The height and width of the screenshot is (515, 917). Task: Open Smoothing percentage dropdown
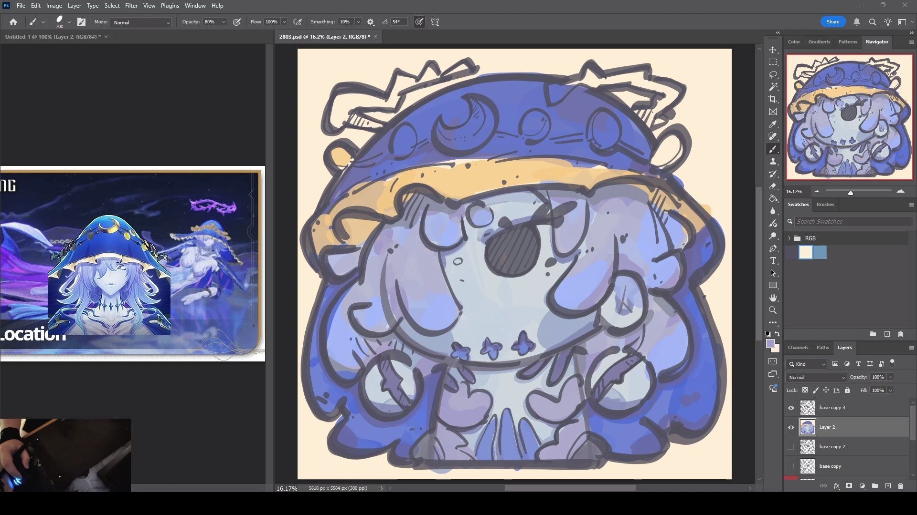point(358,22)
